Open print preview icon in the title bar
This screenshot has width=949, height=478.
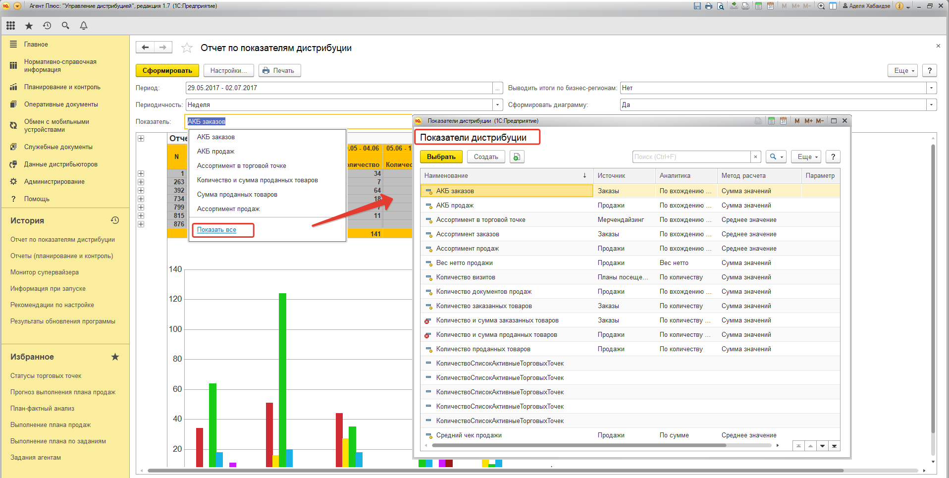coord(720,6)
